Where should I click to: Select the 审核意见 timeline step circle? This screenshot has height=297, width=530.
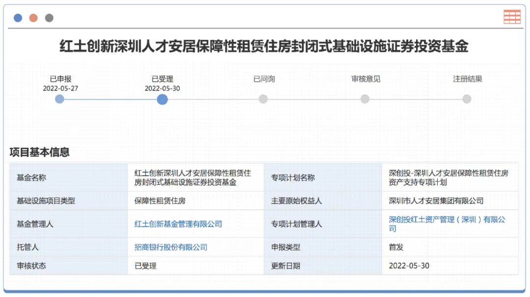(365, 99)
